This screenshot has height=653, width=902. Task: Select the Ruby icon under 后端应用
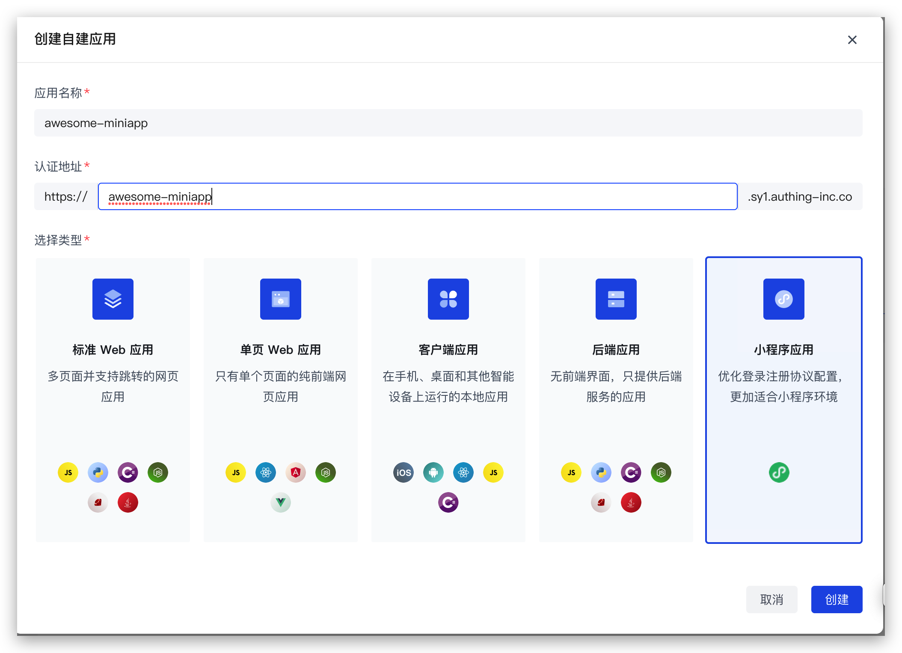(601, 502)
